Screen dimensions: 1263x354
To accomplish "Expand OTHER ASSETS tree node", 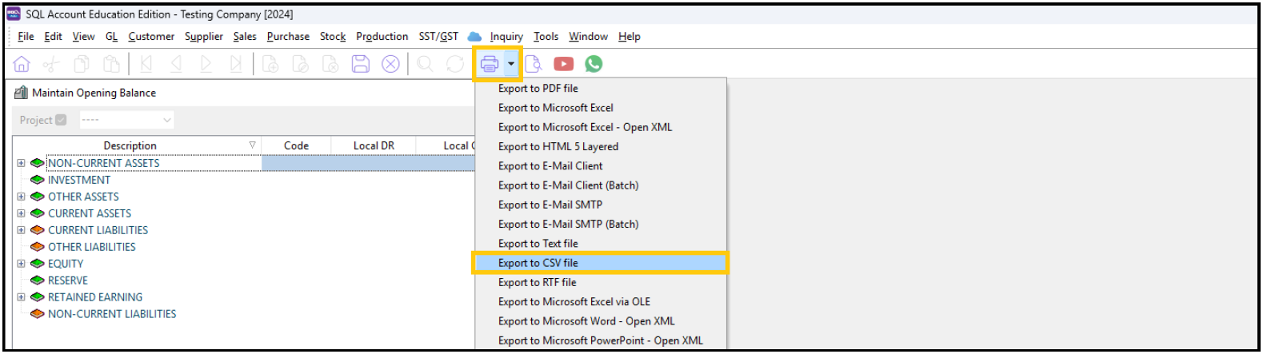I will coord(21,197).
